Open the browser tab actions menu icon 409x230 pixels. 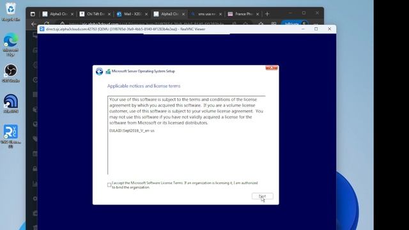(x=33, y=14)
